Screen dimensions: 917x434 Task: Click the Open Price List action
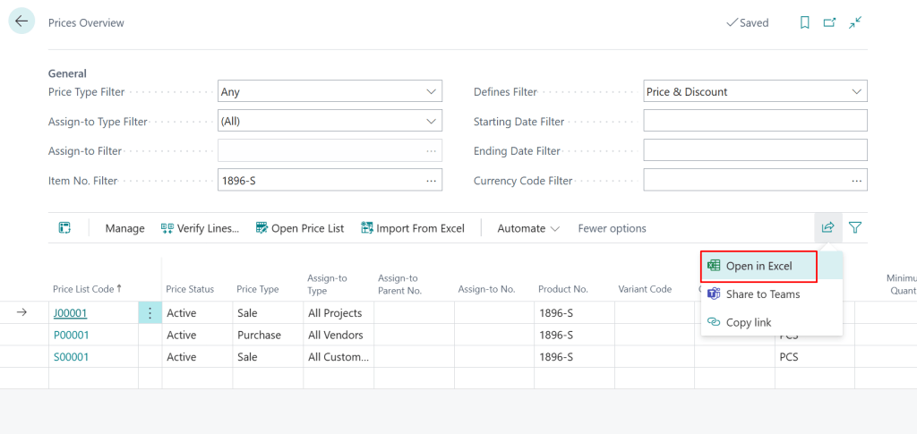[x=300, y=228]
